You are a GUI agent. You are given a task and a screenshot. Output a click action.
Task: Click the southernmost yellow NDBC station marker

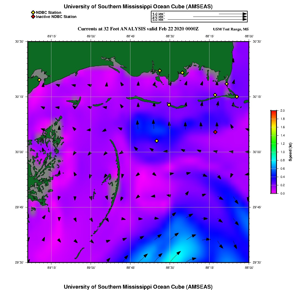[x=157, y=141]
